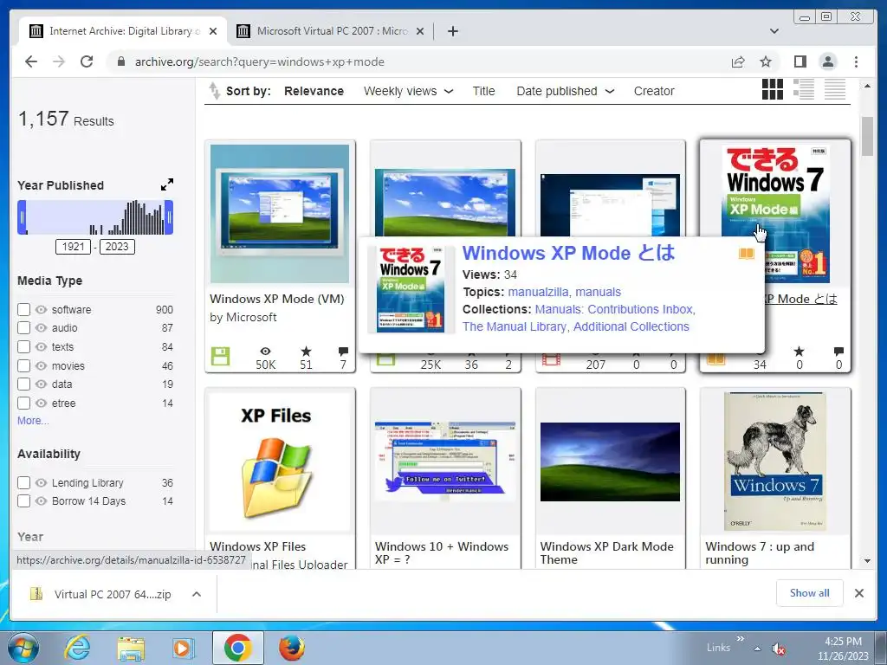Viewport: 887px width, 665px height.
Task: Check the Borrow 14 Days checkbox
Action: 23,501
